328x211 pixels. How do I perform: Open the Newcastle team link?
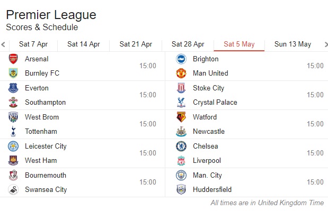coord(209,131)
